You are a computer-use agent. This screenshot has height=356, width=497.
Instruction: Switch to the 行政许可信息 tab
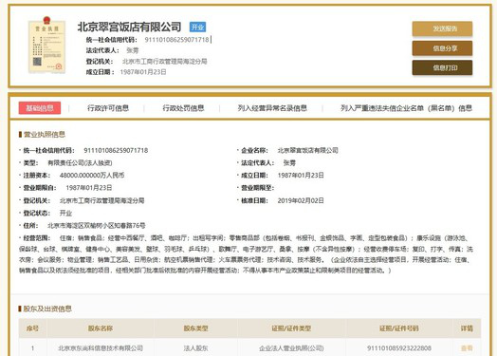click(x=108, y=108)
